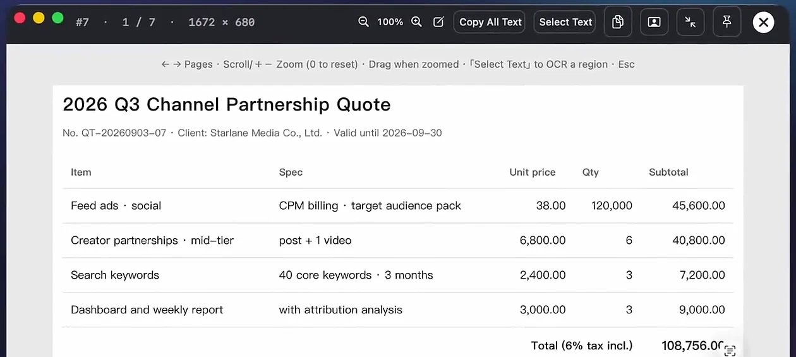Click the 9,000.00 subtotal
796x357 pixels.
tap(701, 310)
